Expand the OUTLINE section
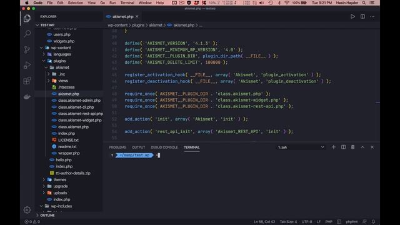This screenshot has width=400, height=225. tap(37, 215)
